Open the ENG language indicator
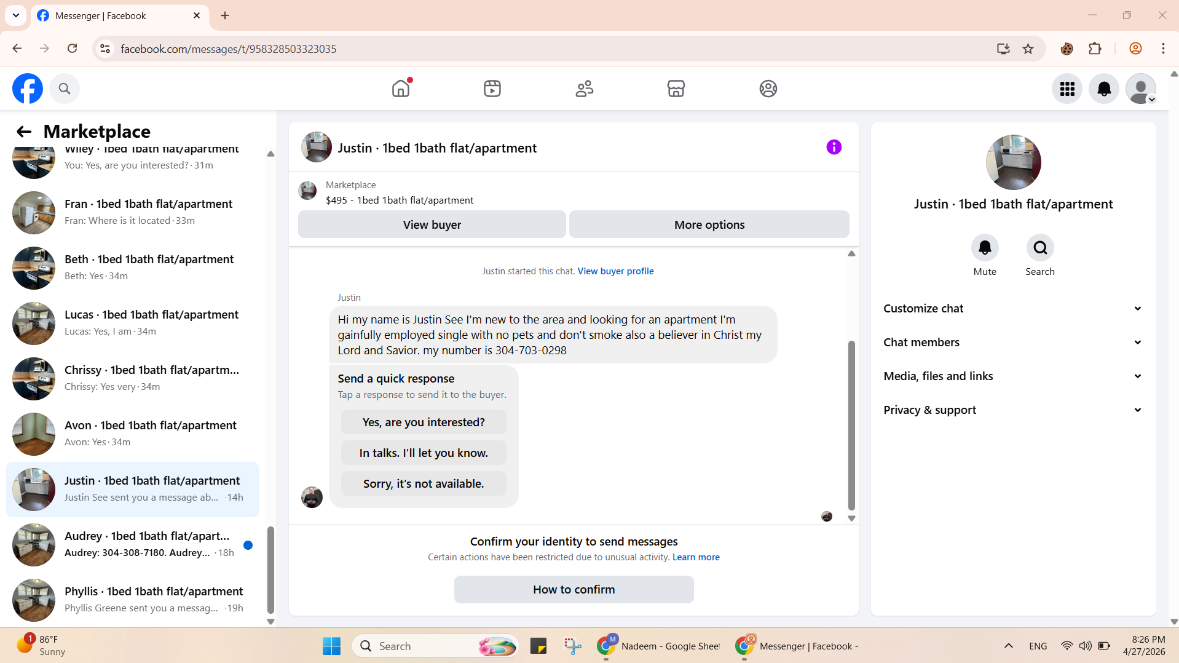 [x=1038, y=646]
